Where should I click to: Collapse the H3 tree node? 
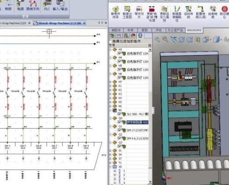tap(110, 49)
